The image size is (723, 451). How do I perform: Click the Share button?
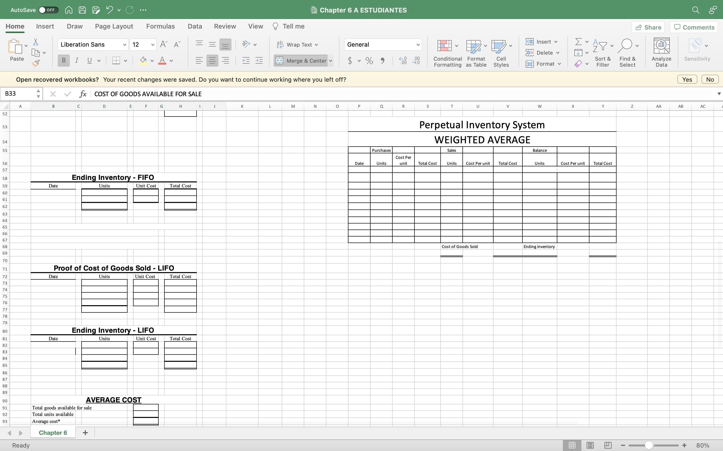coord(648,27)
